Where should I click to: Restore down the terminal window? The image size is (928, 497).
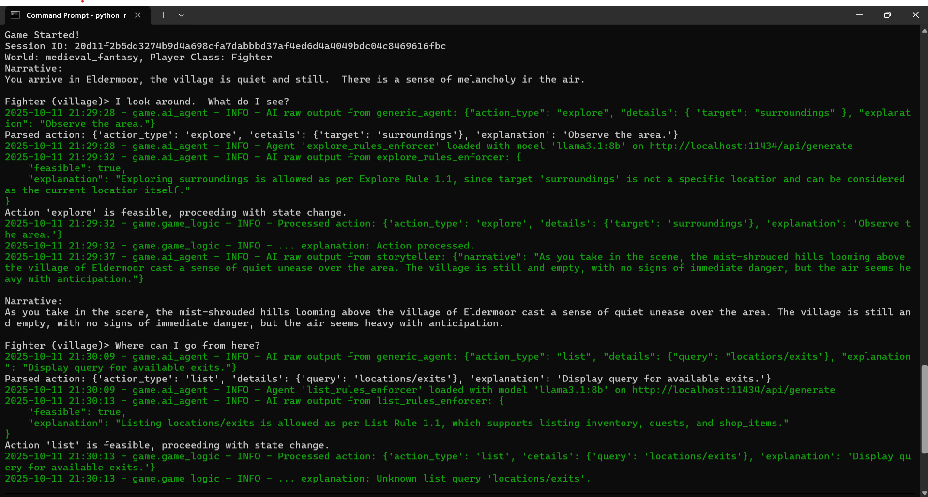[x=887, y=15]
